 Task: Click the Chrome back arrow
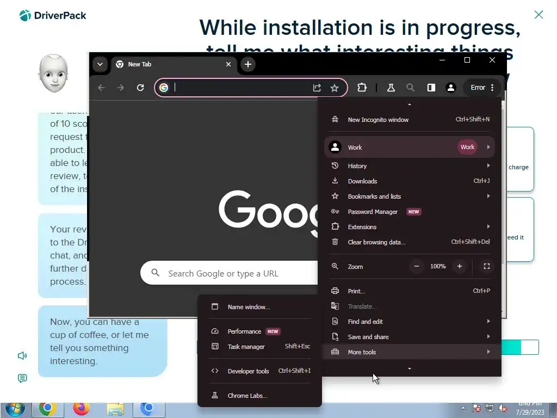(x=102, y=88)
